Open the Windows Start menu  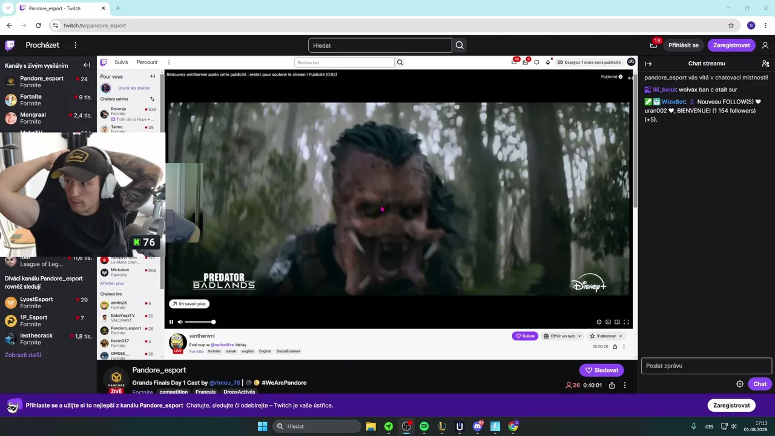pos(262,426)
